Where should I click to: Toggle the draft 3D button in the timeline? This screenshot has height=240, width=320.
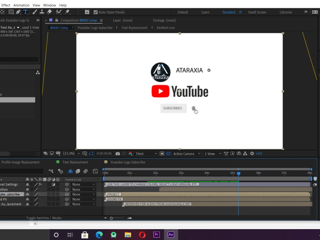click(60, 171)
